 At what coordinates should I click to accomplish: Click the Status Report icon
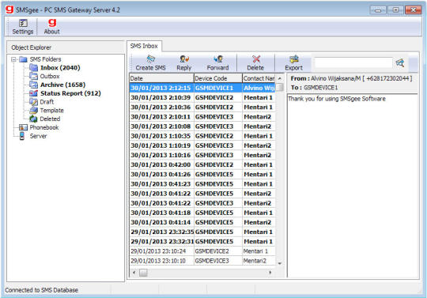33,93
